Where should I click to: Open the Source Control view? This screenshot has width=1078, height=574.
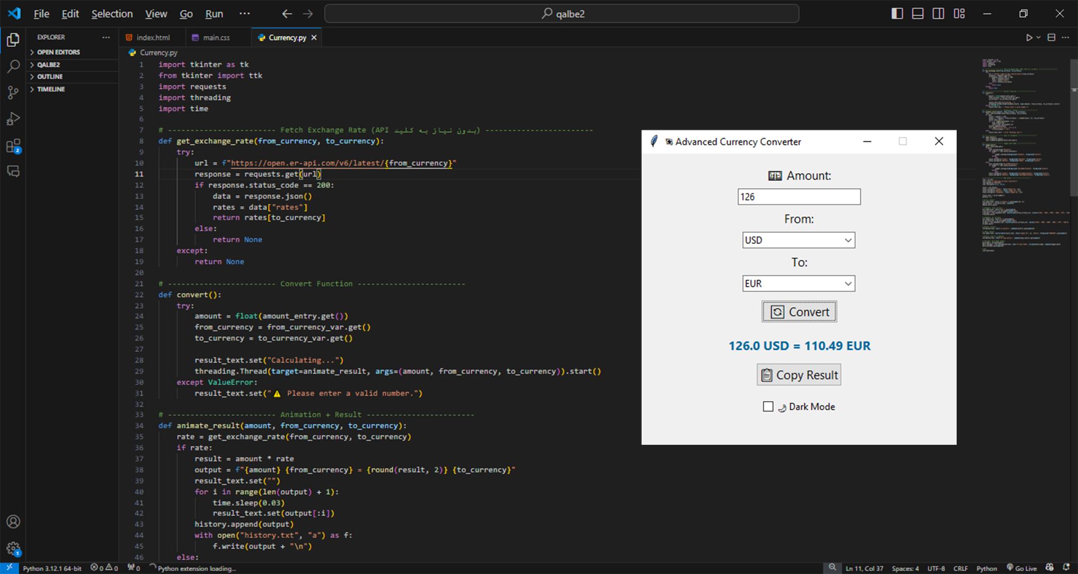click(x=13, y=92)
